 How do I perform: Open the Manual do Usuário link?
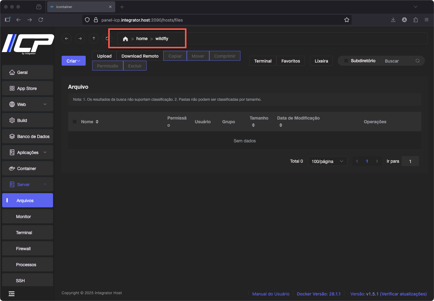point(271,294)
